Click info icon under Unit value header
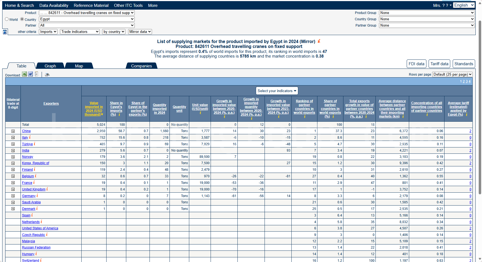Screen dimensions: 482x262 pos(200,113)
